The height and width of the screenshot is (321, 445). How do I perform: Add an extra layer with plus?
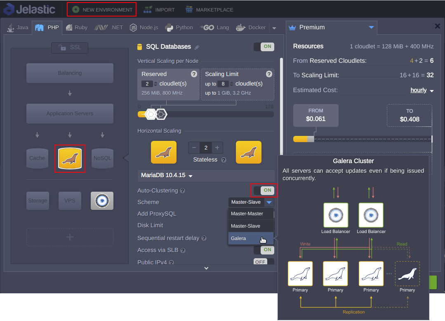coord(70,237)
